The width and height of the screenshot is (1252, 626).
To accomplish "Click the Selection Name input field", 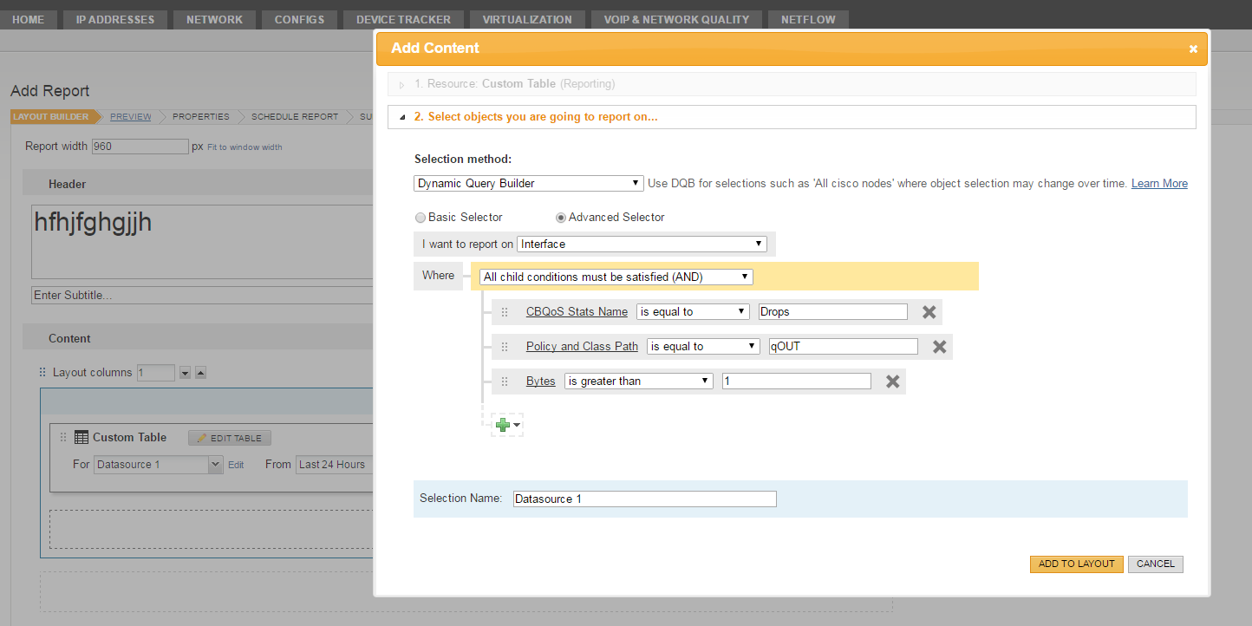I will coord(645,499).
